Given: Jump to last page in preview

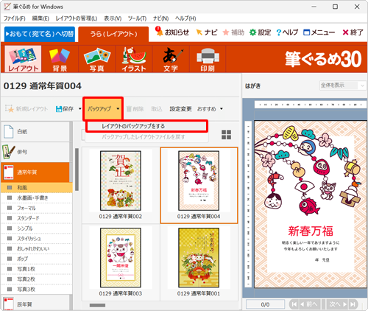Looking at the screenshot, I should click(353, 304).
